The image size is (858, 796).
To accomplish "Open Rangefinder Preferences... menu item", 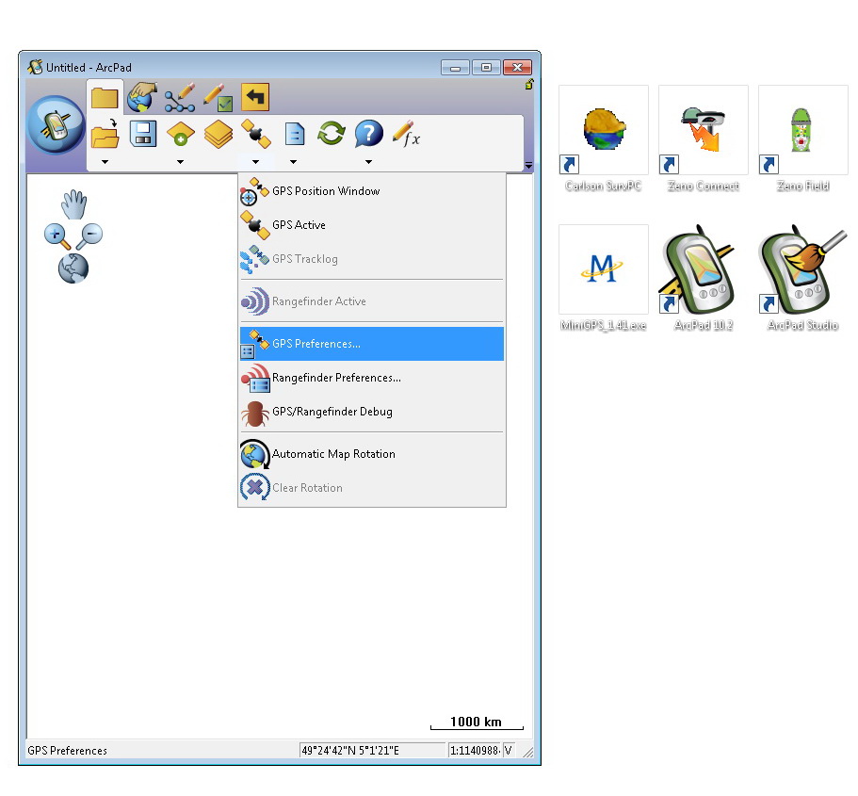I will (371, 378).
